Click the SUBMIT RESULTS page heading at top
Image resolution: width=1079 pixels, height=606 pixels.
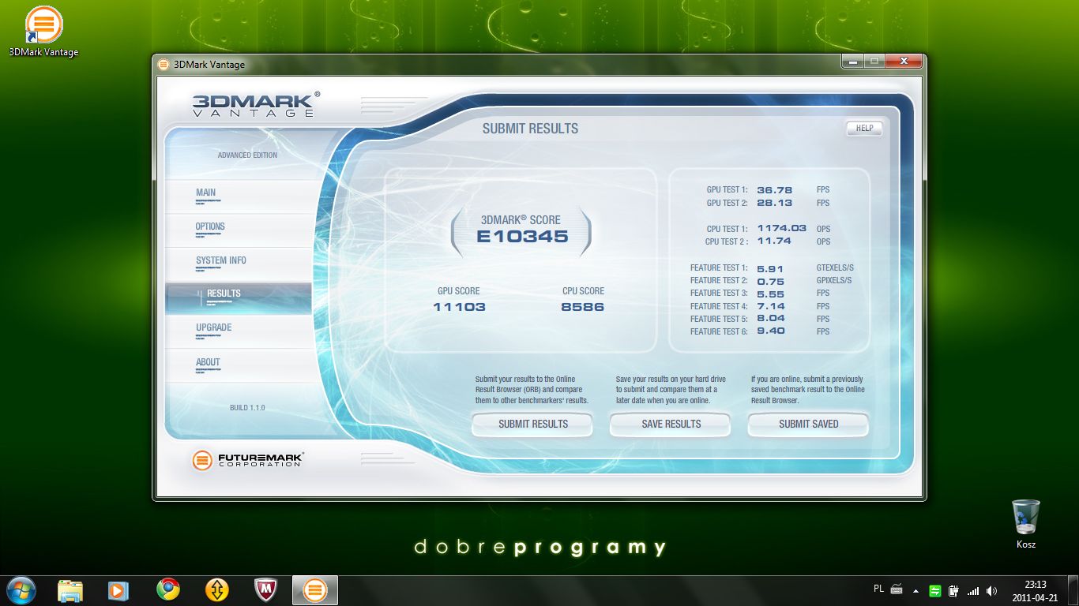[530, 129]
